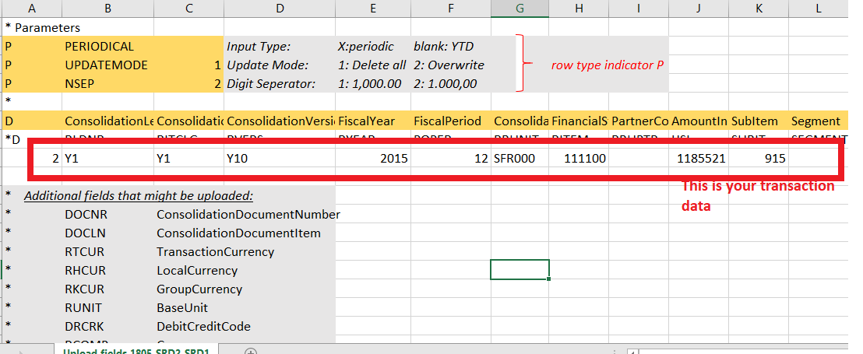Click the SFR000 consolidation unit cell

click(x=518, y=159)
